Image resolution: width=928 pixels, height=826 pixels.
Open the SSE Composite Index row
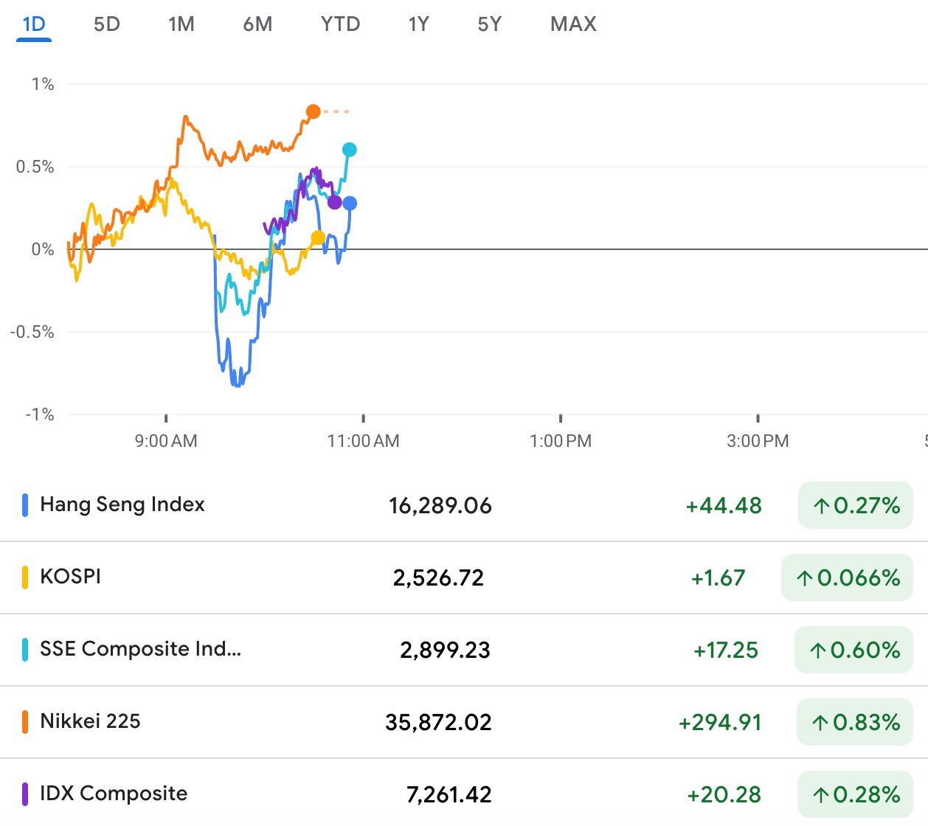pos(464,650)
